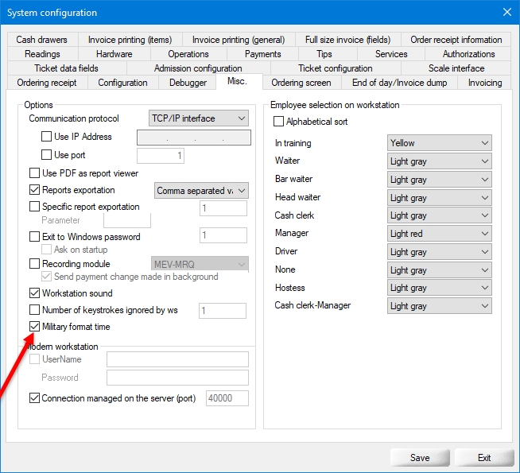Open the Communication protocol dropdown
Image resolution: width=520 pixels, height=473 pixels.
199,118
